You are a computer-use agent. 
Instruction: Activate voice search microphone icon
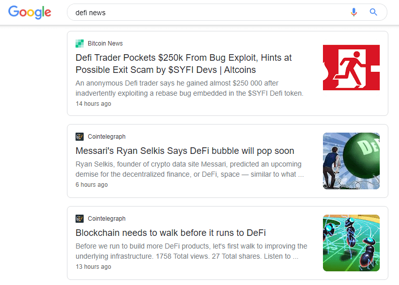[354, 12]
